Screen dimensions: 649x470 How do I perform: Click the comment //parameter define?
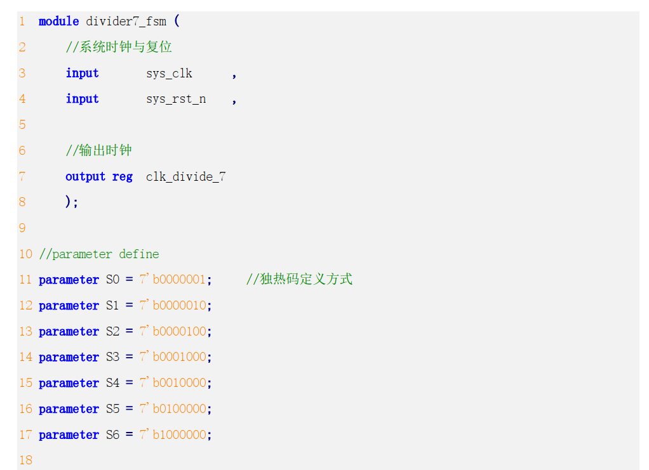click(x=99, y=254)
